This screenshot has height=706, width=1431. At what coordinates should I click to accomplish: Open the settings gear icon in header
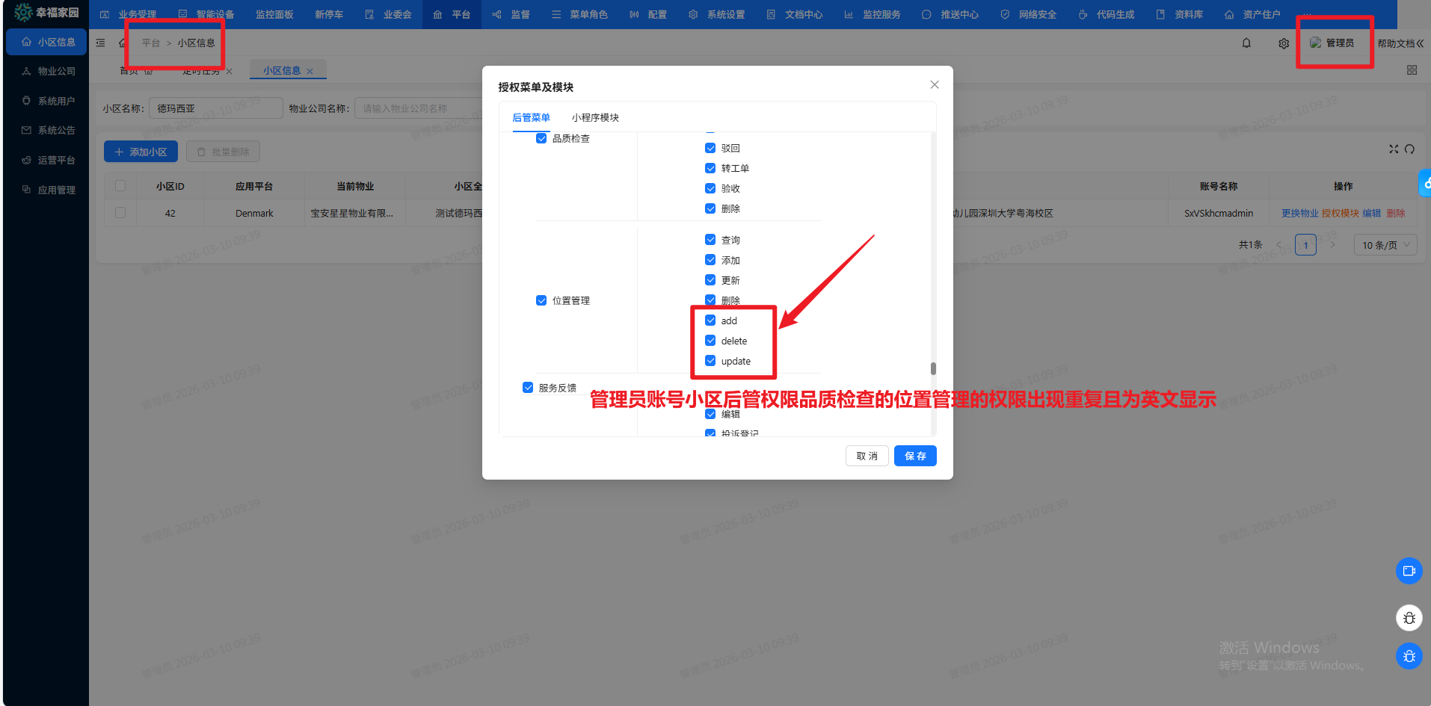(x=1284, y=43)
